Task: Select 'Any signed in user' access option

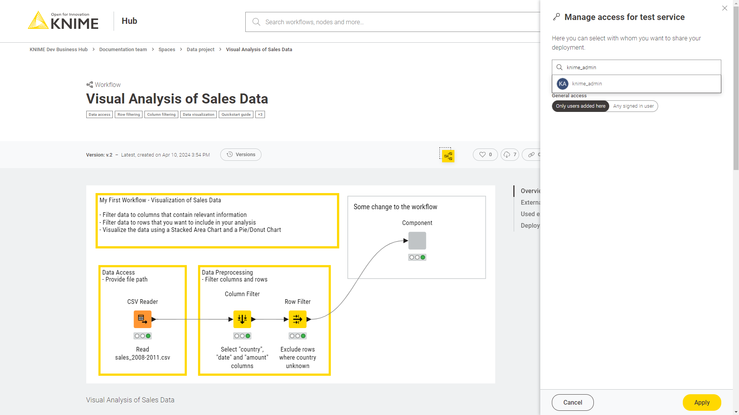Action: point(633,106)
